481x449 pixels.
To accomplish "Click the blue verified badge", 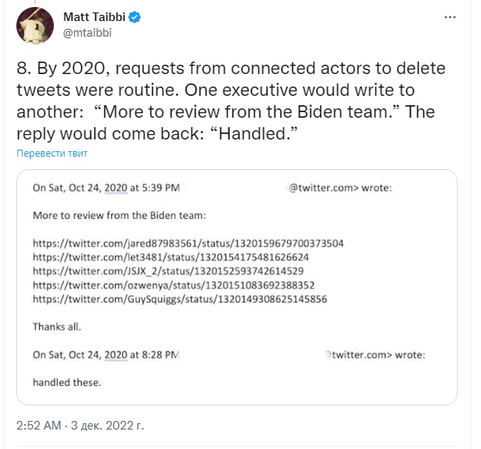I will point(134,17).
